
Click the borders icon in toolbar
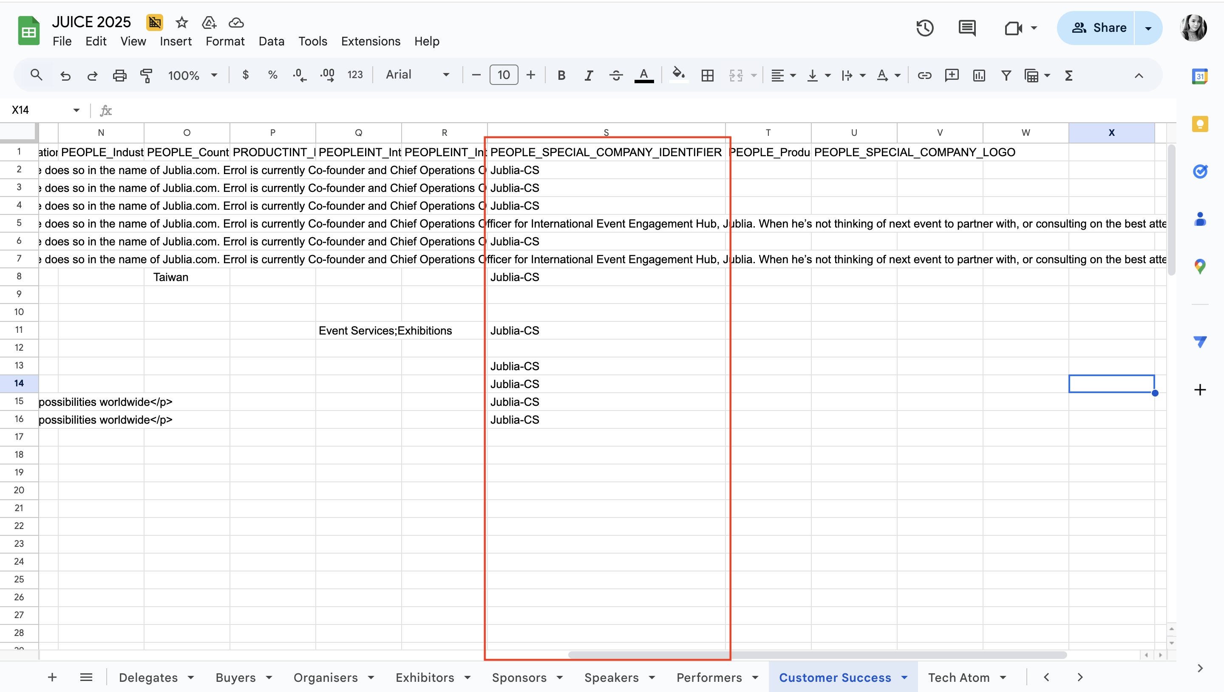click(707, 75)
